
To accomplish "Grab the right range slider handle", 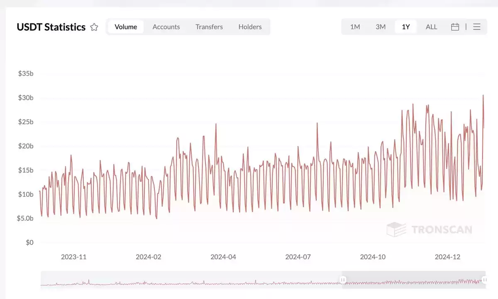I will coord(484,280).
